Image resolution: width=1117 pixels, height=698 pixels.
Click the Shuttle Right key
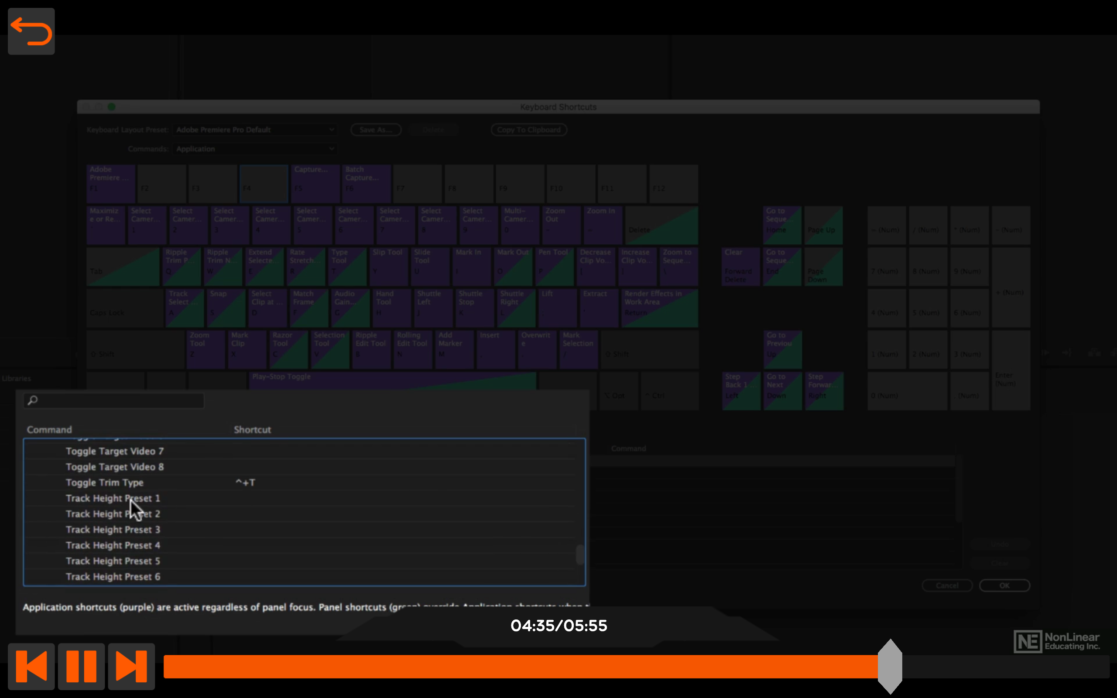point(517,308)
